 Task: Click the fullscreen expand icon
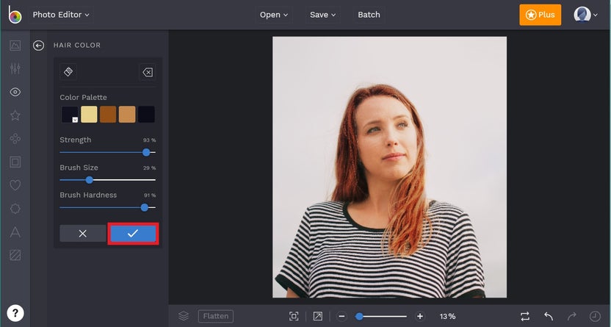317,316
